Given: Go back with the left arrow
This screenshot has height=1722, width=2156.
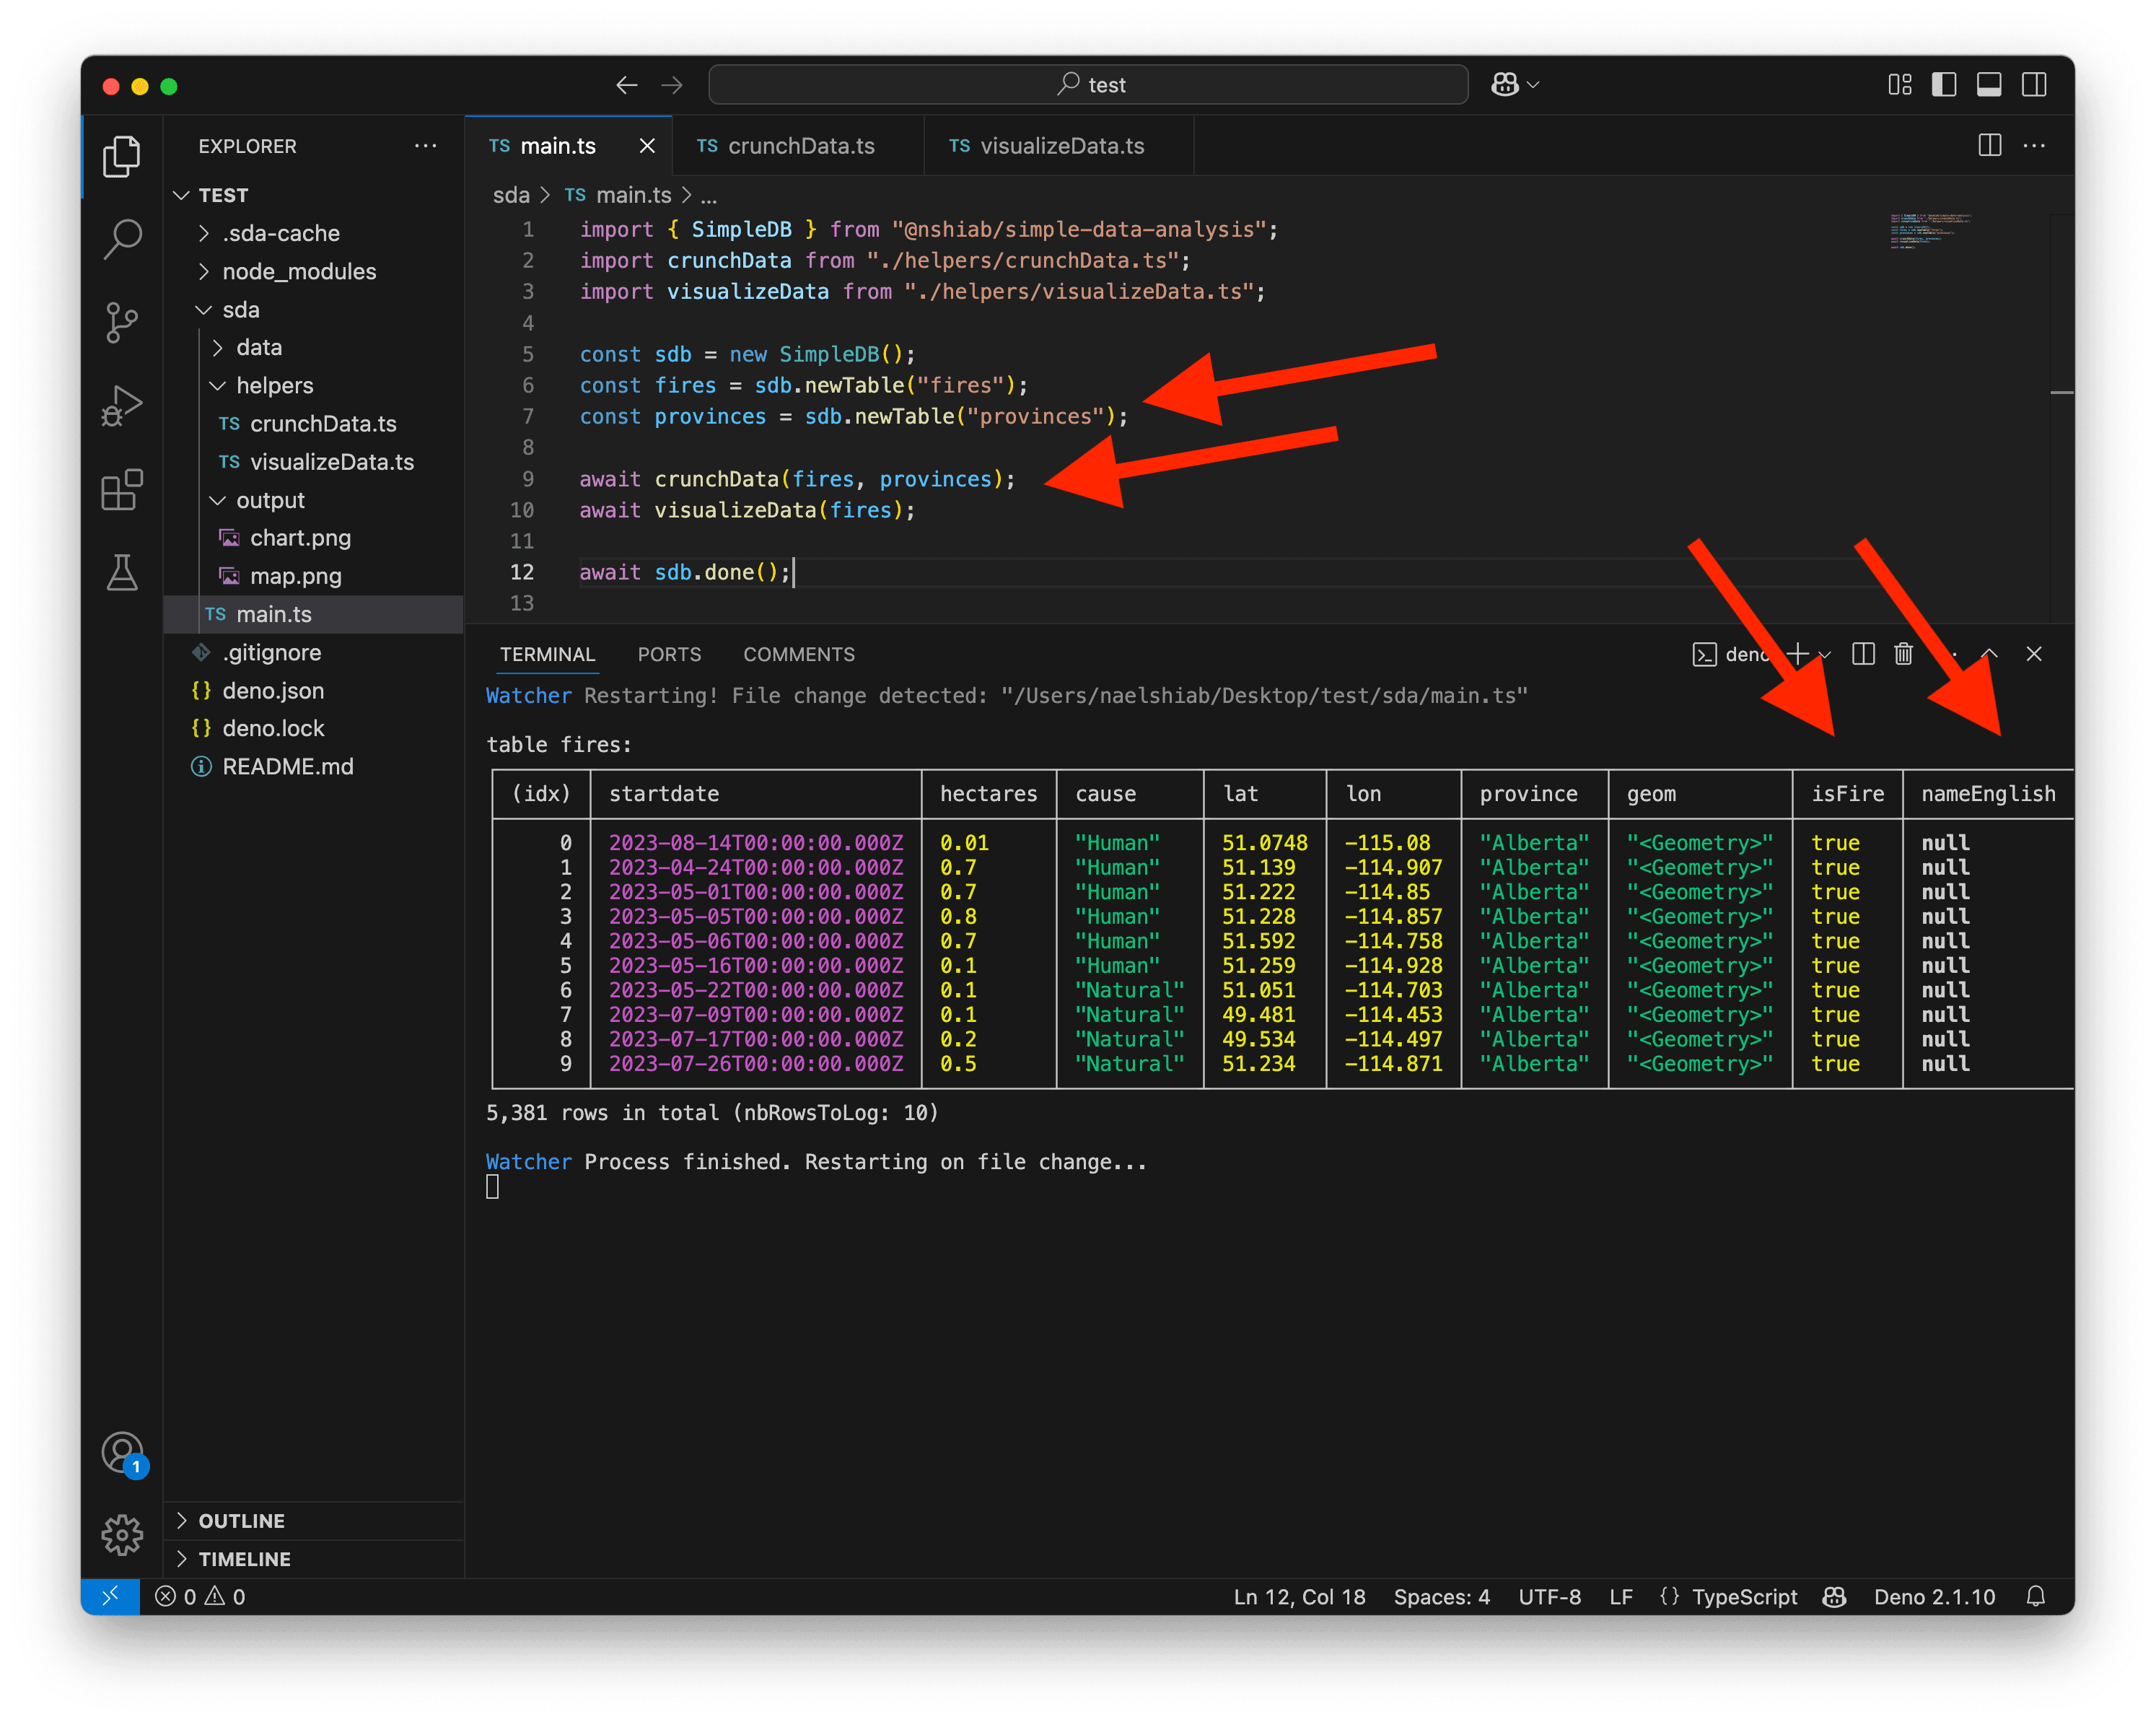Looking at the screenshot, I should click(627, 85).
